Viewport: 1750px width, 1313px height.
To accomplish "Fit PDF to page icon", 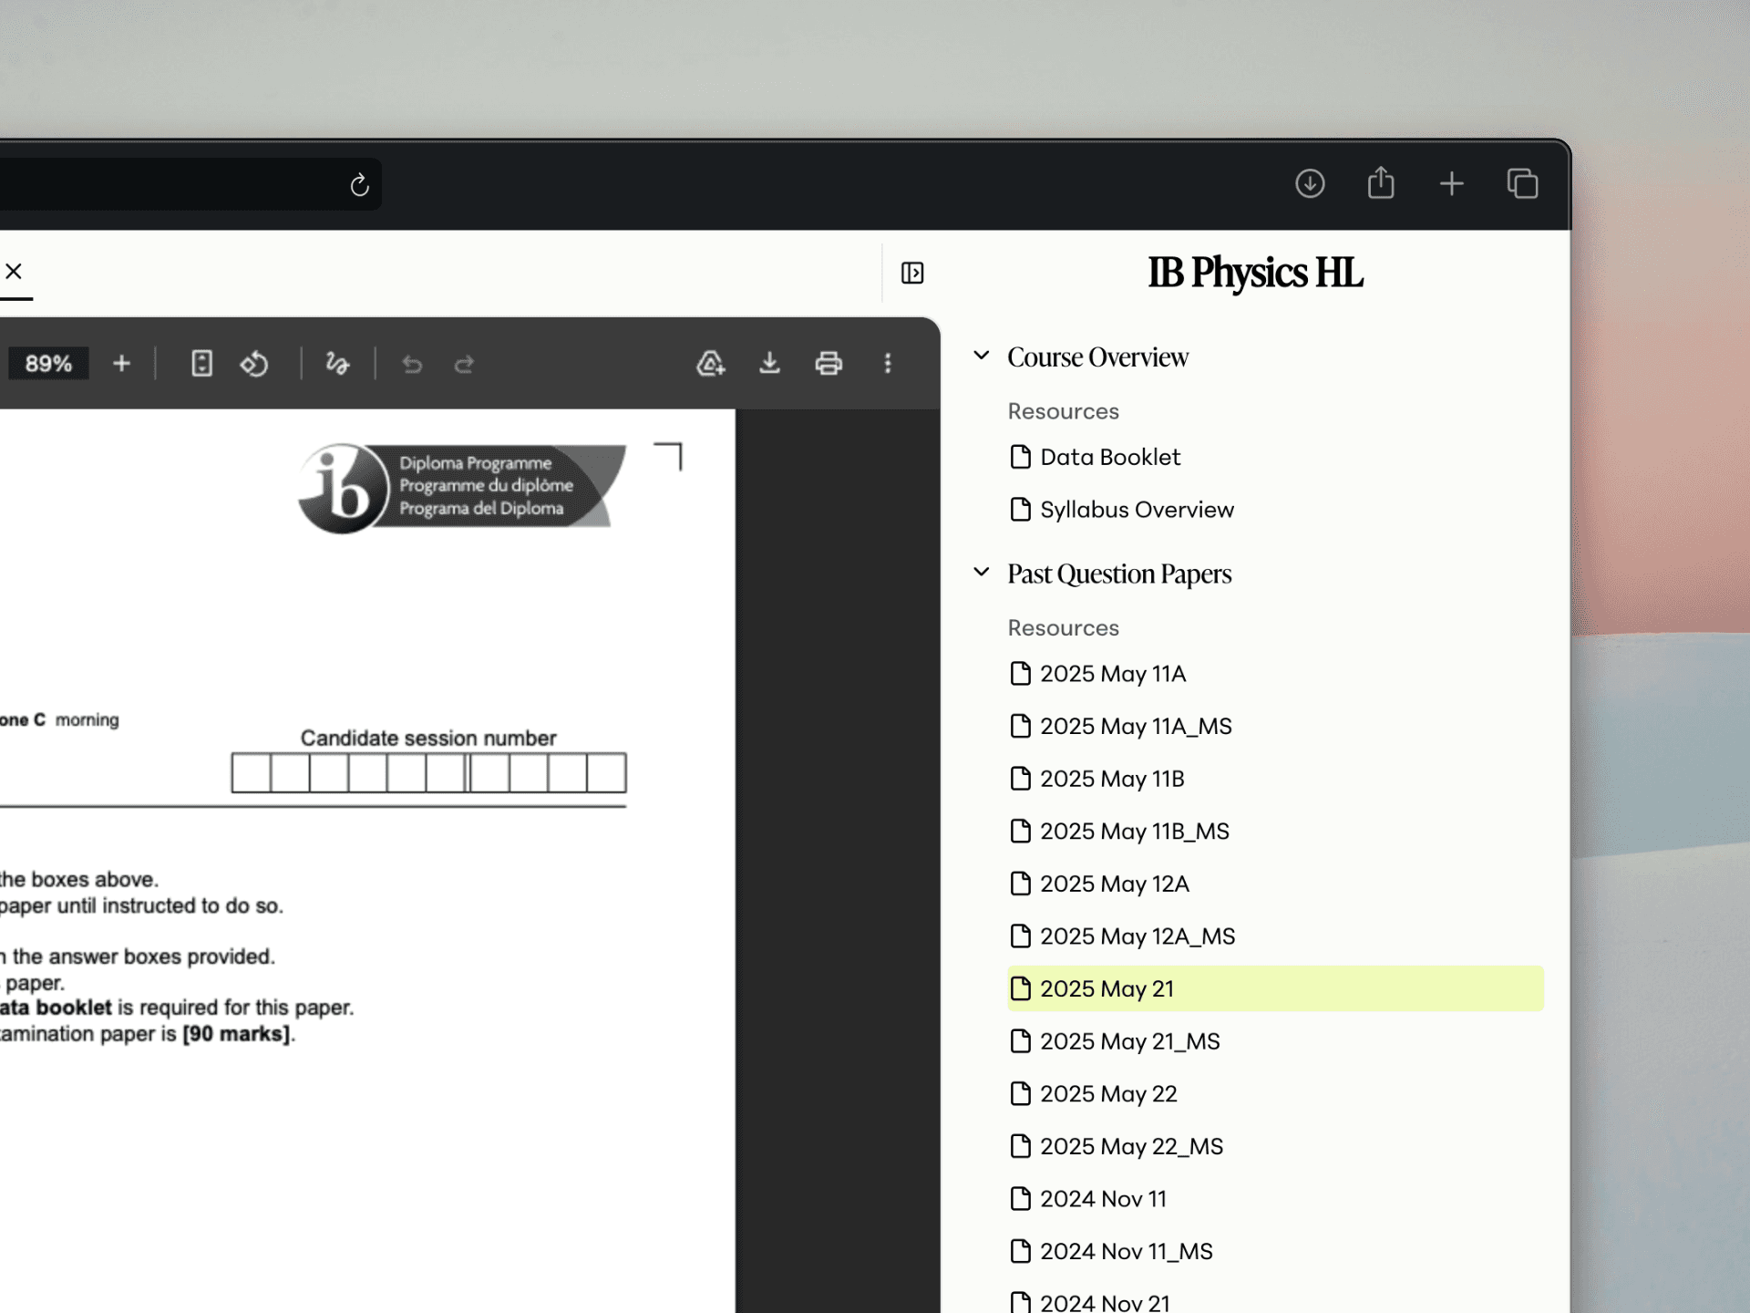I will point(201,364).
